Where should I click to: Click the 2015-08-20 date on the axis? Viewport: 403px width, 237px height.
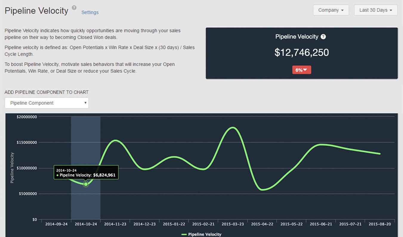click(x=380, y=224)
